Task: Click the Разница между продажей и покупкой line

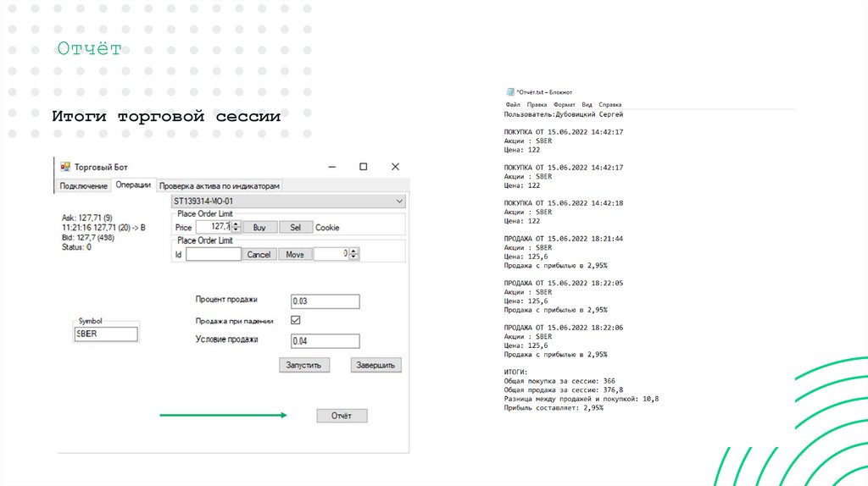Action: 581,399
